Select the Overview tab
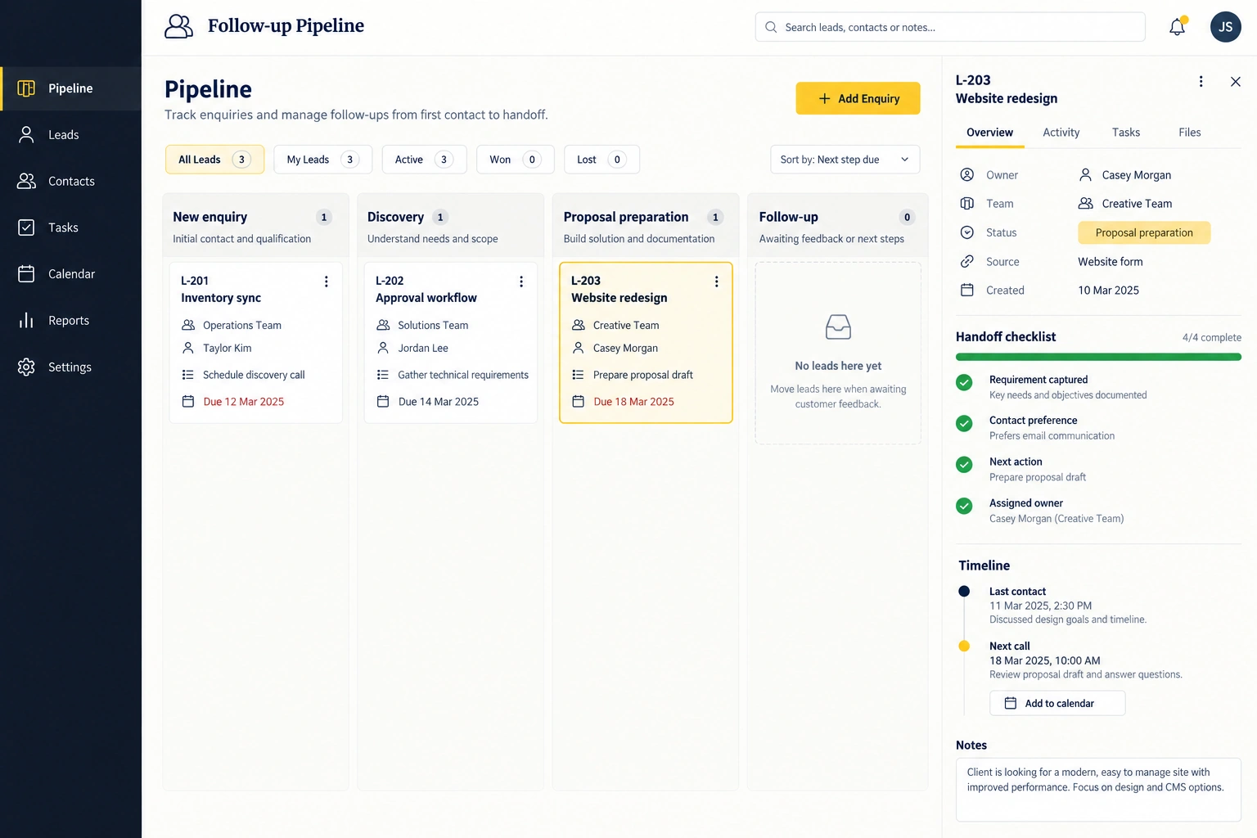Image resolution: width=1257 pixels, height=838 pixels. [x=989, y=133]
